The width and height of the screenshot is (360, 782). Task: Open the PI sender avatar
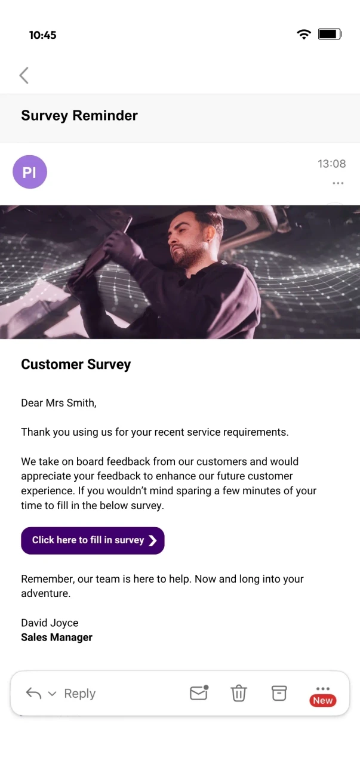click(x=30, y=172)
